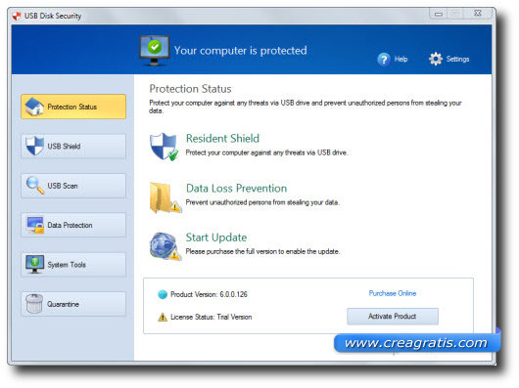Click the house icon on Protection Status
This screenshot has height=388, width=519.
pos(34,107)
